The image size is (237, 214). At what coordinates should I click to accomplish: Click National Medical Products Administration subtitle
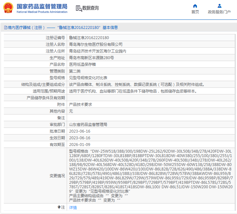tap(42, 12)
